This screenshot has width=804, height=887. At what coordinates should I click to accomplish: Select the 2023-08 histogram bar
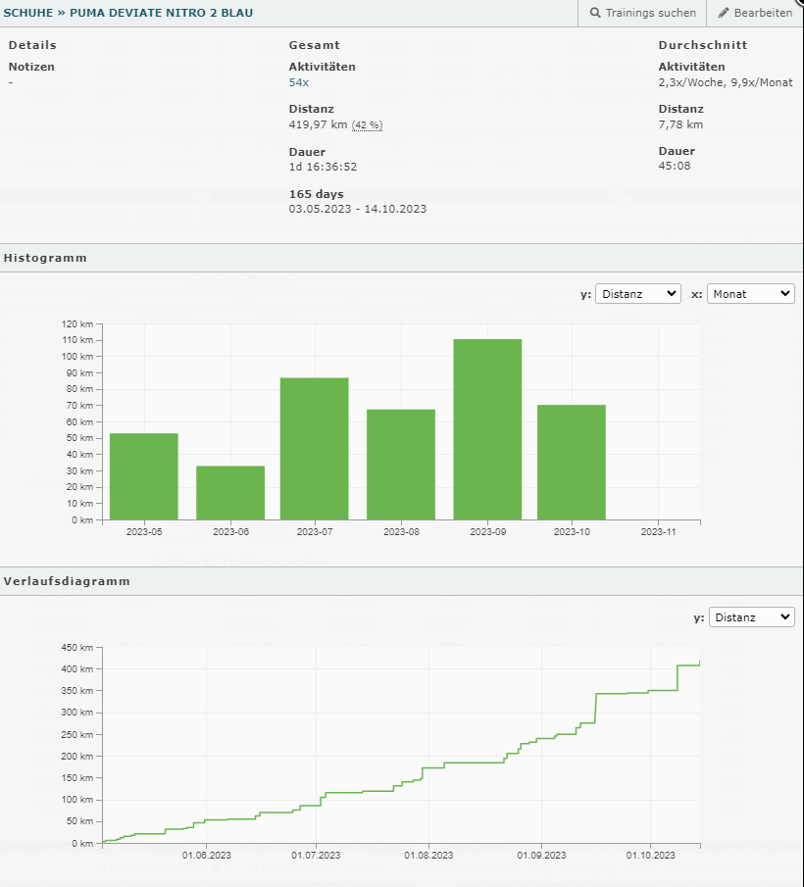pyautogui.click(x=401, y=465)
